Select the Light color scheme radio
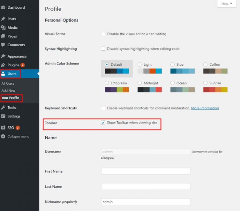The width and height of the screenshot is (240, 211). coord(140,64)
